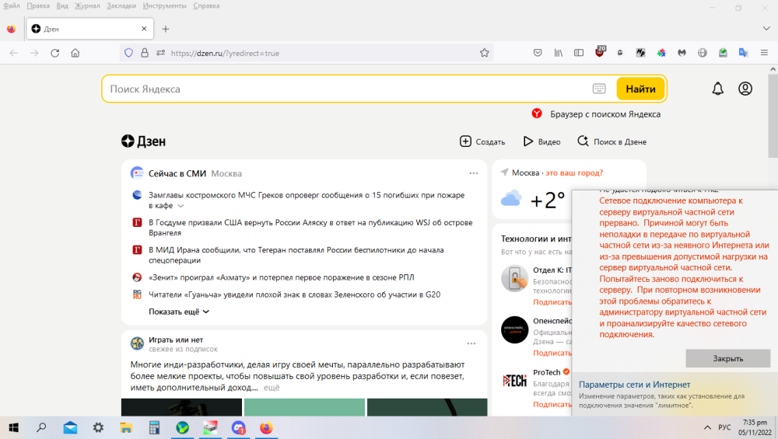Close the VPN error notification with Закрыть
This screenshot has height=439, width=778.
click(x=728, y=358)
